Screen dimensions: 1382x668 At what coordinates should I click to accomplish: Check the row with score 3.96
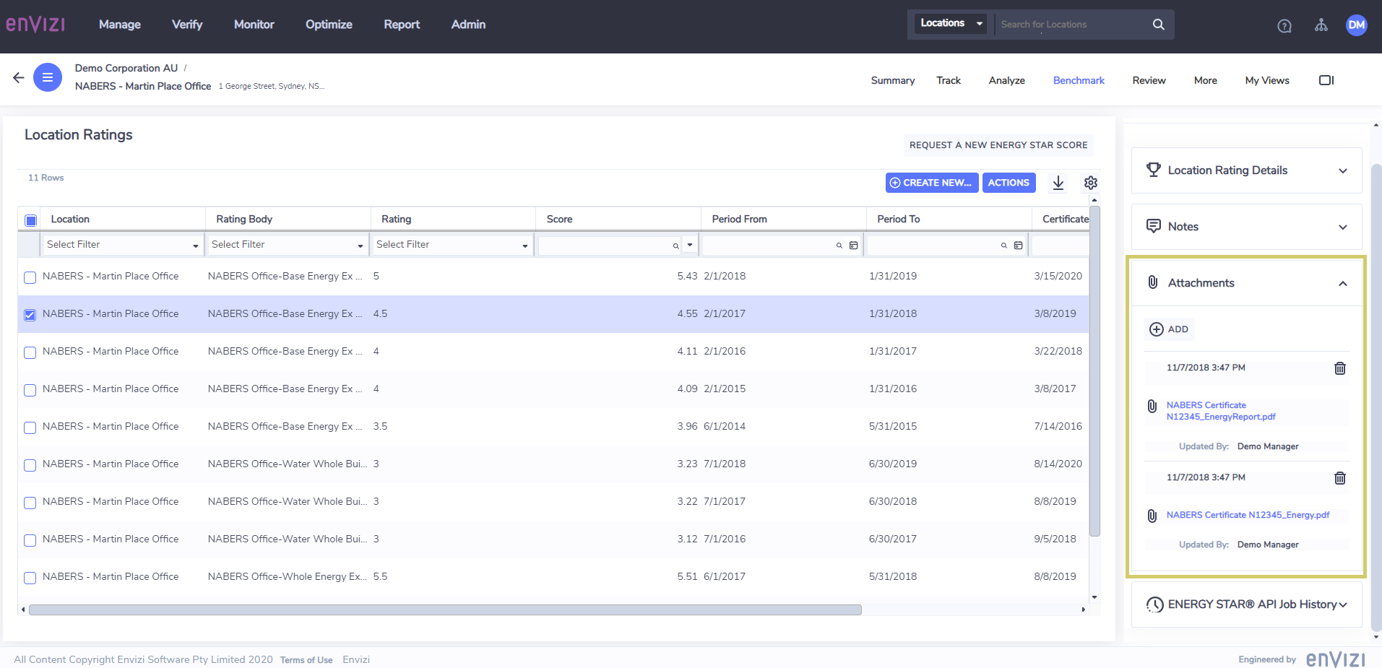coord(30,428)
